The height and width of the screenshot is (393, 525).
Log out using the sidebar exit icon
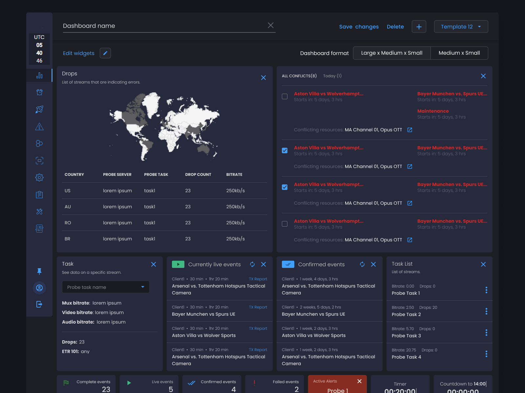[39, 304]
